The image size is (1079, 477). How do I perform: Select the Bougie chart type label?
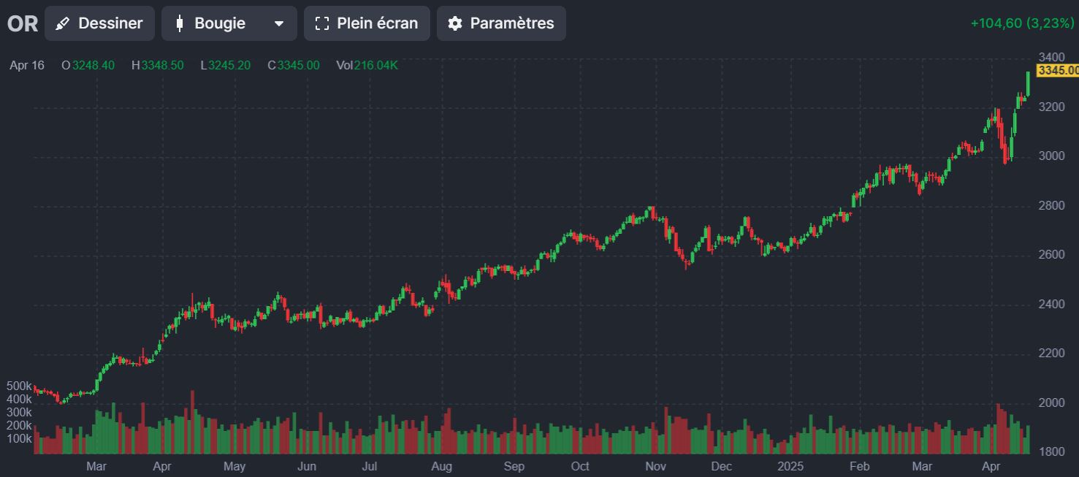click(219, 23)
